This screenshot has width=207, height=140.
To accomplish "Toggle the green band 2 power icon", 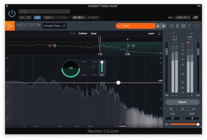I will (128, 46).
